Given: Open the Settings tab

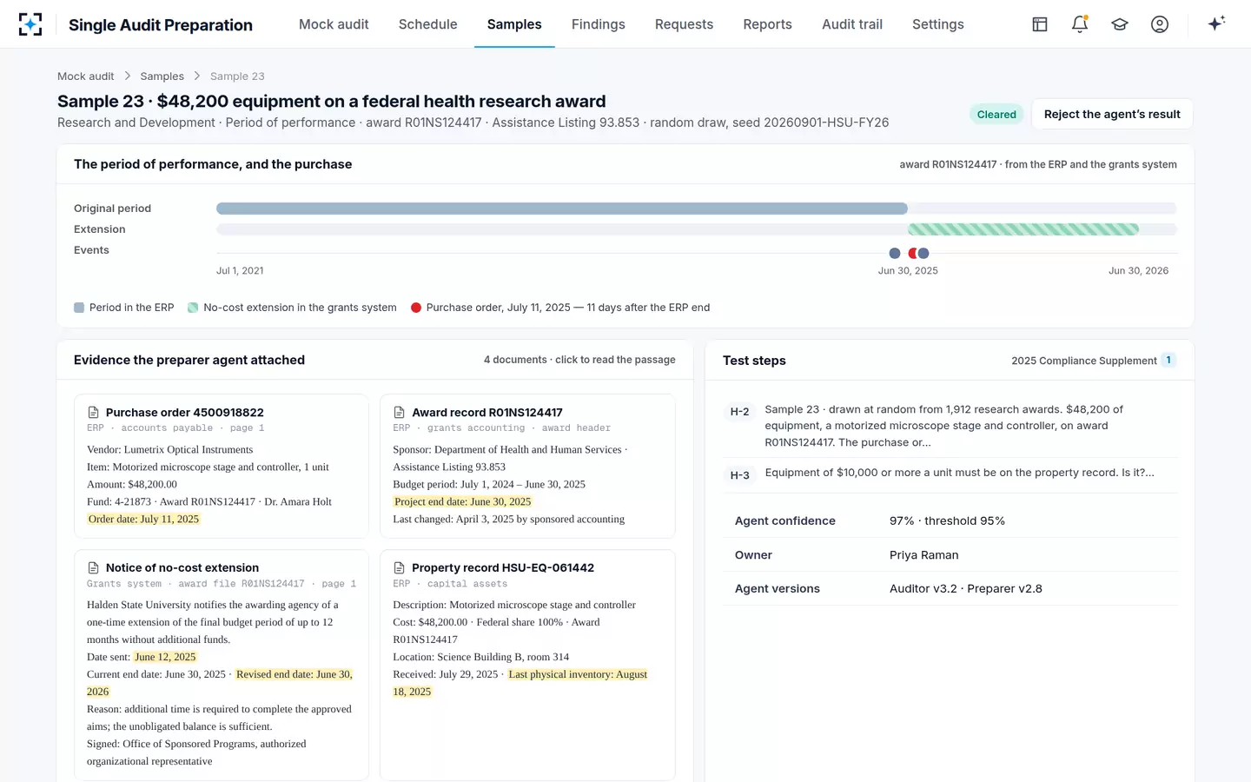Looking at the screenshot, I should click(938, 24).
